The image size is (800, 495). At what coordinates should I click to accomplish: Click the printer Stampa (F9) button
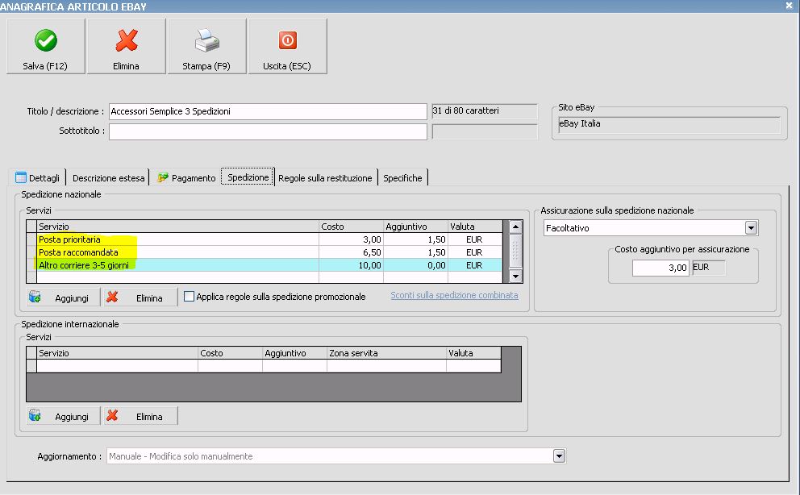206,47
